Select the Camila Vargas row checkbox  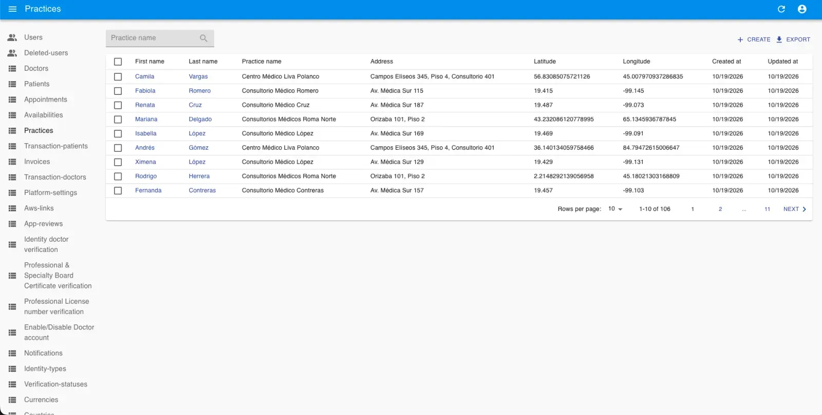[118, 76]
